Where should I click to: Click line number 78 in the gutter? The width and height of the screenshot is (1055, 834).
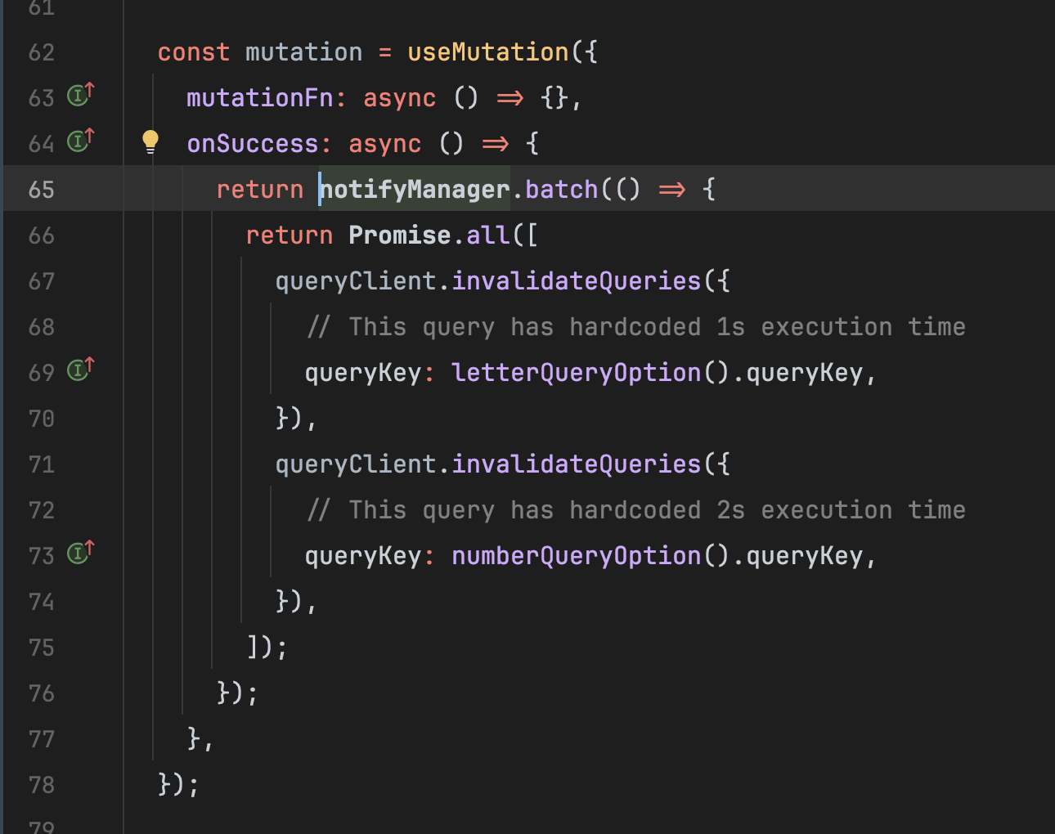42,785
